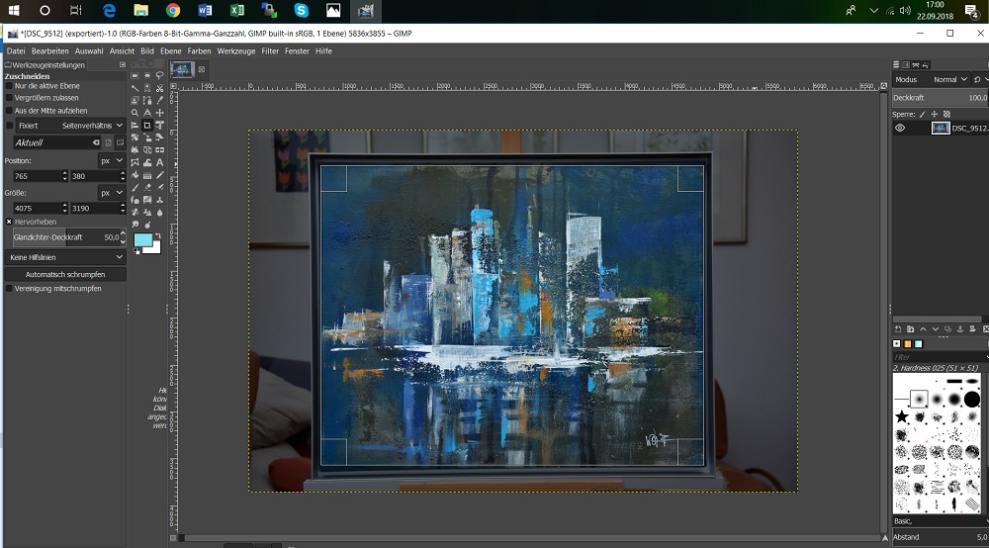Enable 'Nur die aktive Ebene' checkbox
This screenshot has width=989, height=548.
(x=10, y=86)
